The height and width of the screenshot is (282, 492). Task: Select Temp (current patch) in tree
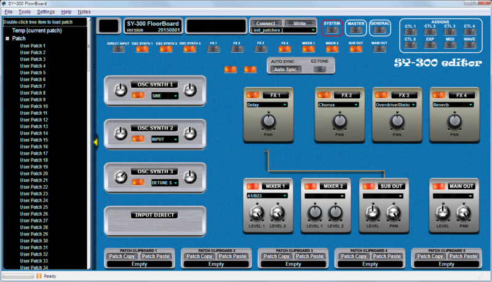click(37, 30)
